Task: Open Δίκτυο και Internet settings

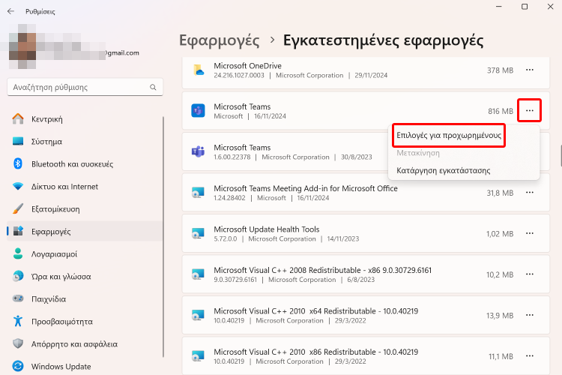Action: click(85, 187)
